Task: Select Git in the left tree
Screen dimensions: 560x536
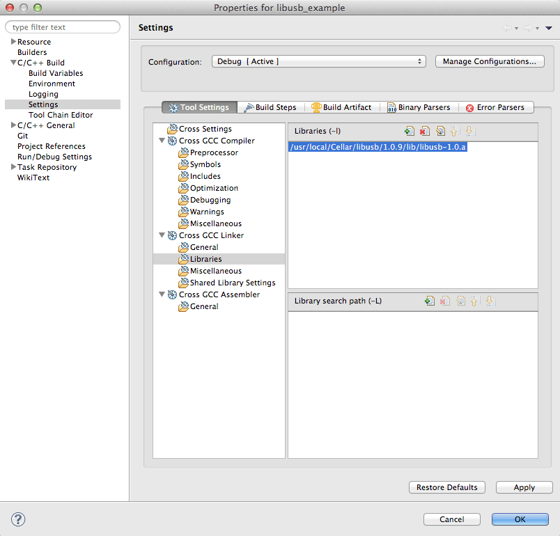Action: (x=22, y=136)
